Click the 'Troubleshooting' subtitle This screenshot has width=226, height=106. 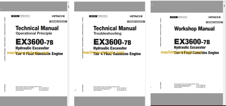[107, 33]
